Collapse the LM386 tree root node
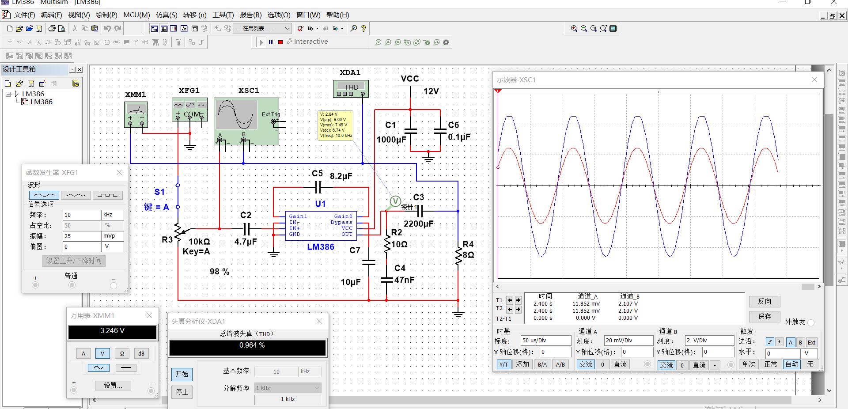Image resolution: width=848 pixels, height=409 pixels. pyautogui.click(x=8, y=94)
